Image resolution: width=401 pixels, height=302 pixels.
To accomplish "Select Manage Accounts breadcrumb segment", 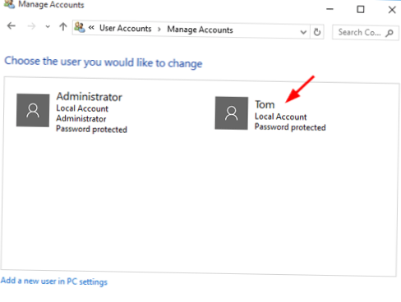I will click(x=200, y=30).
